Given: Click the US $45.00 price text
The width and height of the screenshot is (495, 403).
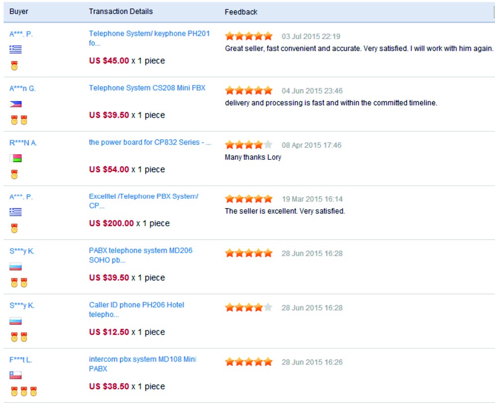Looking at the screenshot, I should click(109, 60).
